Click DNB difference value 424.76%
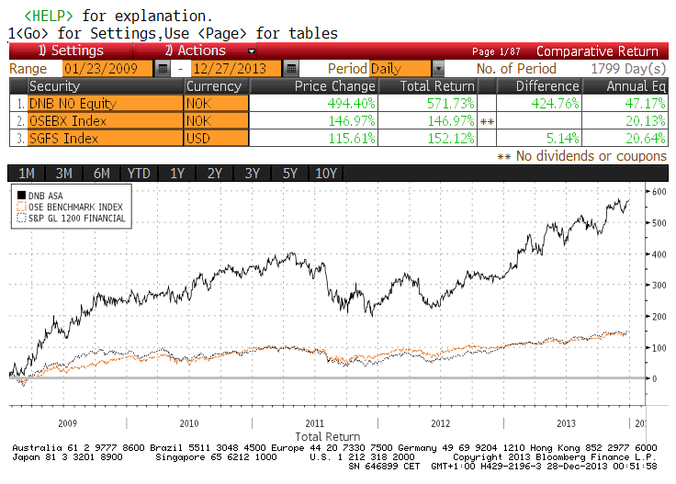 point(556,104)
